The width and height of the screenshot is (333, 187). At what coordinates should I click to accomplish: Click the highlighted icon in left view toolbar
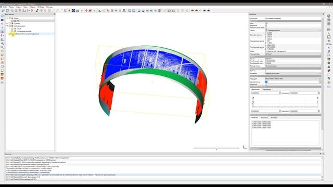[x=2, y=32]
